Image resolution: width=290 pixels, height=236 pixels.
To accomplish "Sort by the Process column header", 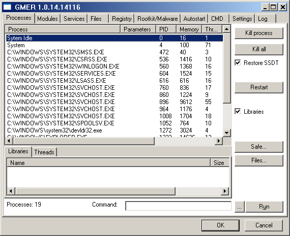I will (63, 29).
